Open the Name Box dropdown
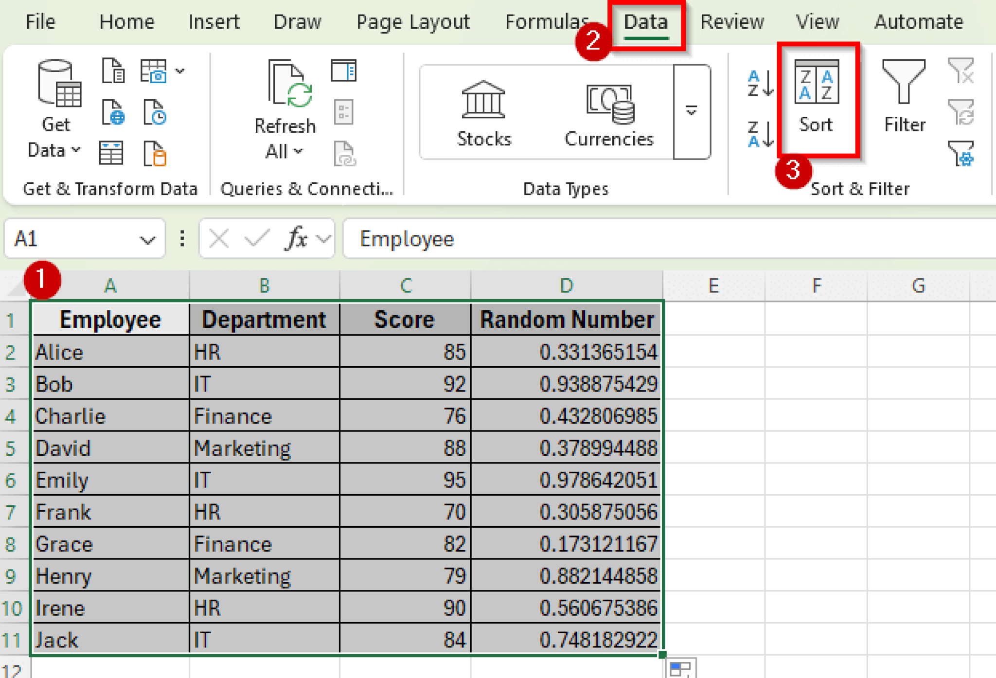The height and width of the screenshot is (678, 996). 147,239
